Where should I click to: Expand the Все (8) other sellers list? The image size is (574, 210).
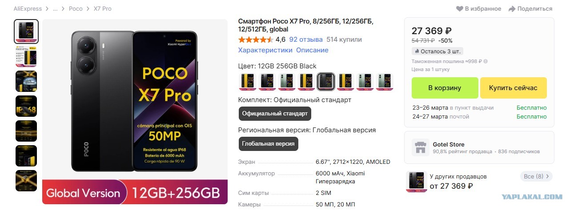point(536,176)
